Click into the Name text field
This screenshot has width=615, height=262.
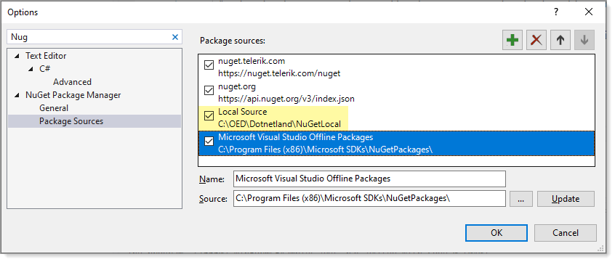pyautogui.click(x=369, y=179)
